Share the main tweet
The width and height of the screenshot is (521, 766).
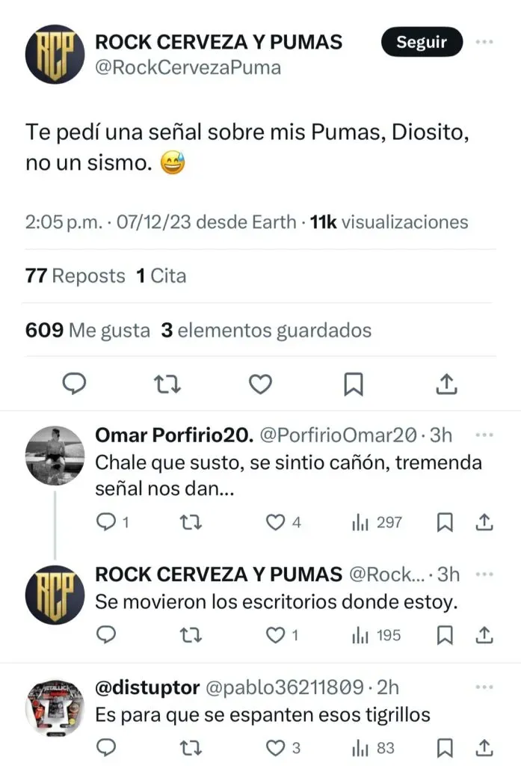click(x=446, y=384)
